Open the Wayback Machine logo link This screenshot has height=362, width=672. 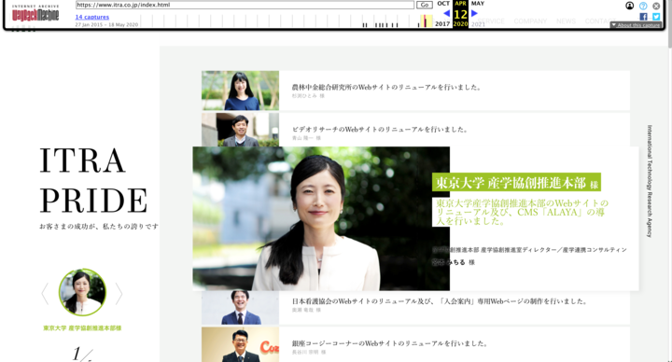pos(35,14)
